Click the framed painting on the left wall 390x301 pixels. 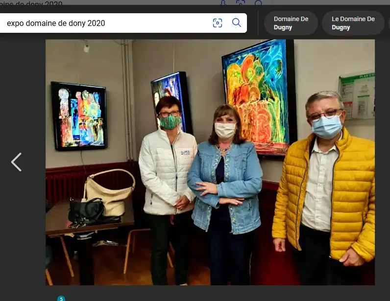point(79,116)
